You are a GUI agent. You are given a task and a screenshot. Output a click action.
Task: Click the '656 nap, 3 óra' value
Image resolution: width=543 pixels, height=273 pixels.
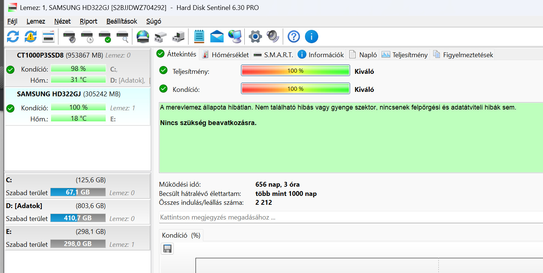(278, 184)
